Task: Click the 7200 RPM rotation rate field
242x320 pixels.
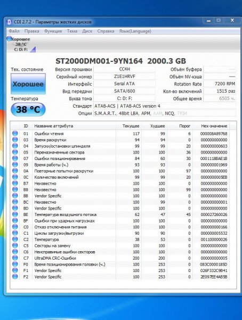Action: click(220, 84)
